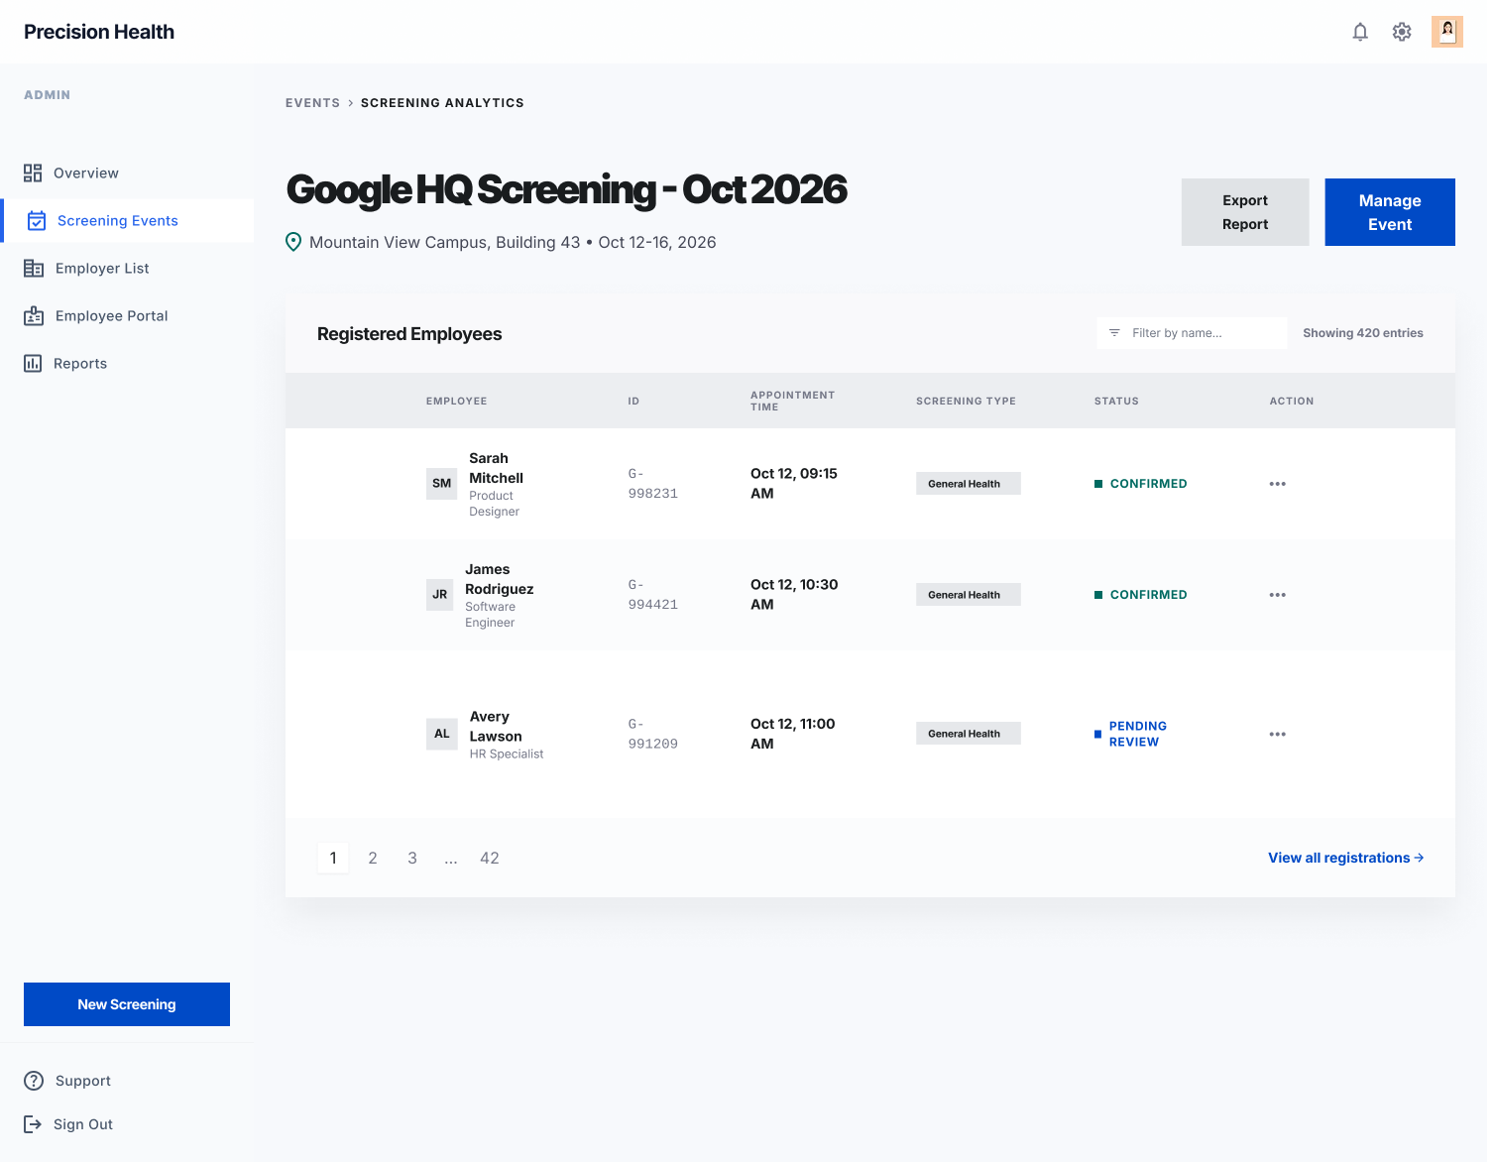Click the Status column header
This screenshot has height=1162, width=1495.
point(1116,402)
